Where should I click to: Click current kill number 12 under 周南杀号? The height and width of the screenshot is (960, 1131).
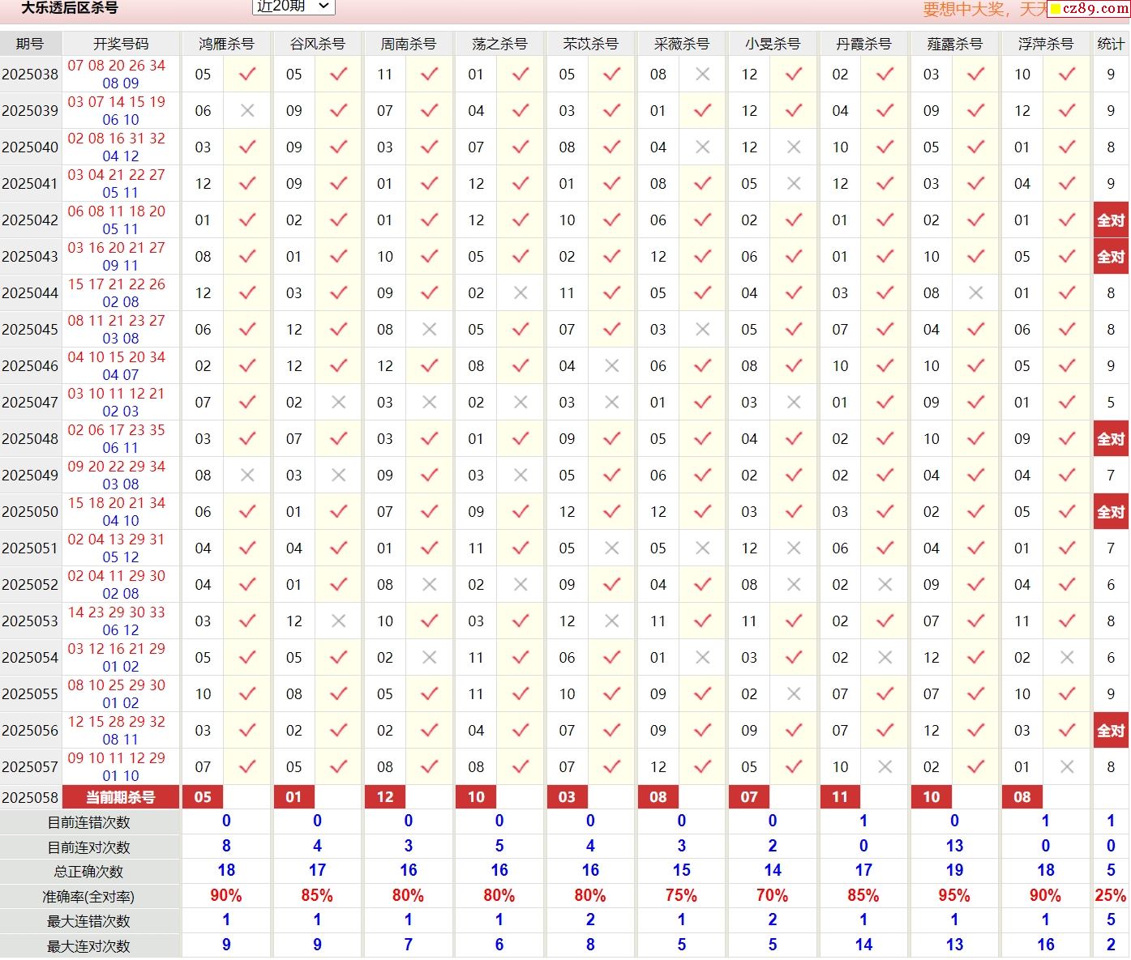pos(385,797)
